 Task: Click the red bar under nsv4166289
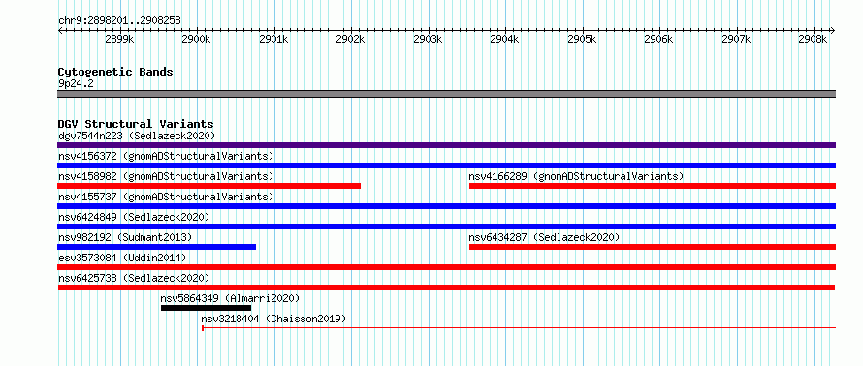(x=653, y=186)
